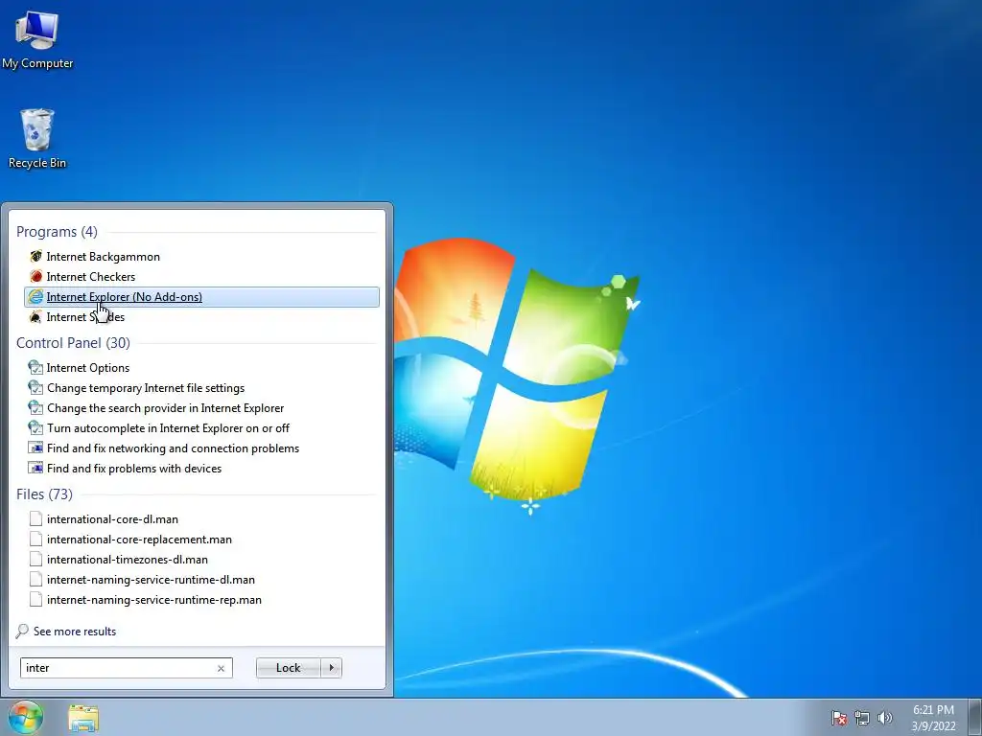Click icon beside Change the search provider

coord(35,408)
